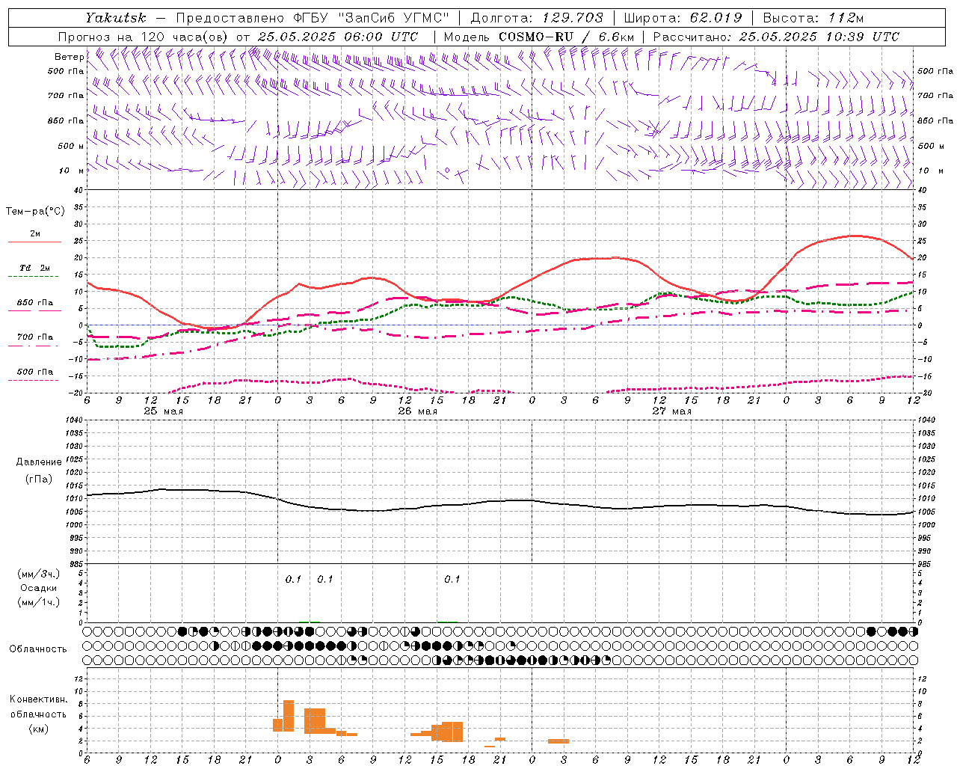957x766 pixels.
Task: Click the Давление pressure panel label
Action: coord(39,462)
